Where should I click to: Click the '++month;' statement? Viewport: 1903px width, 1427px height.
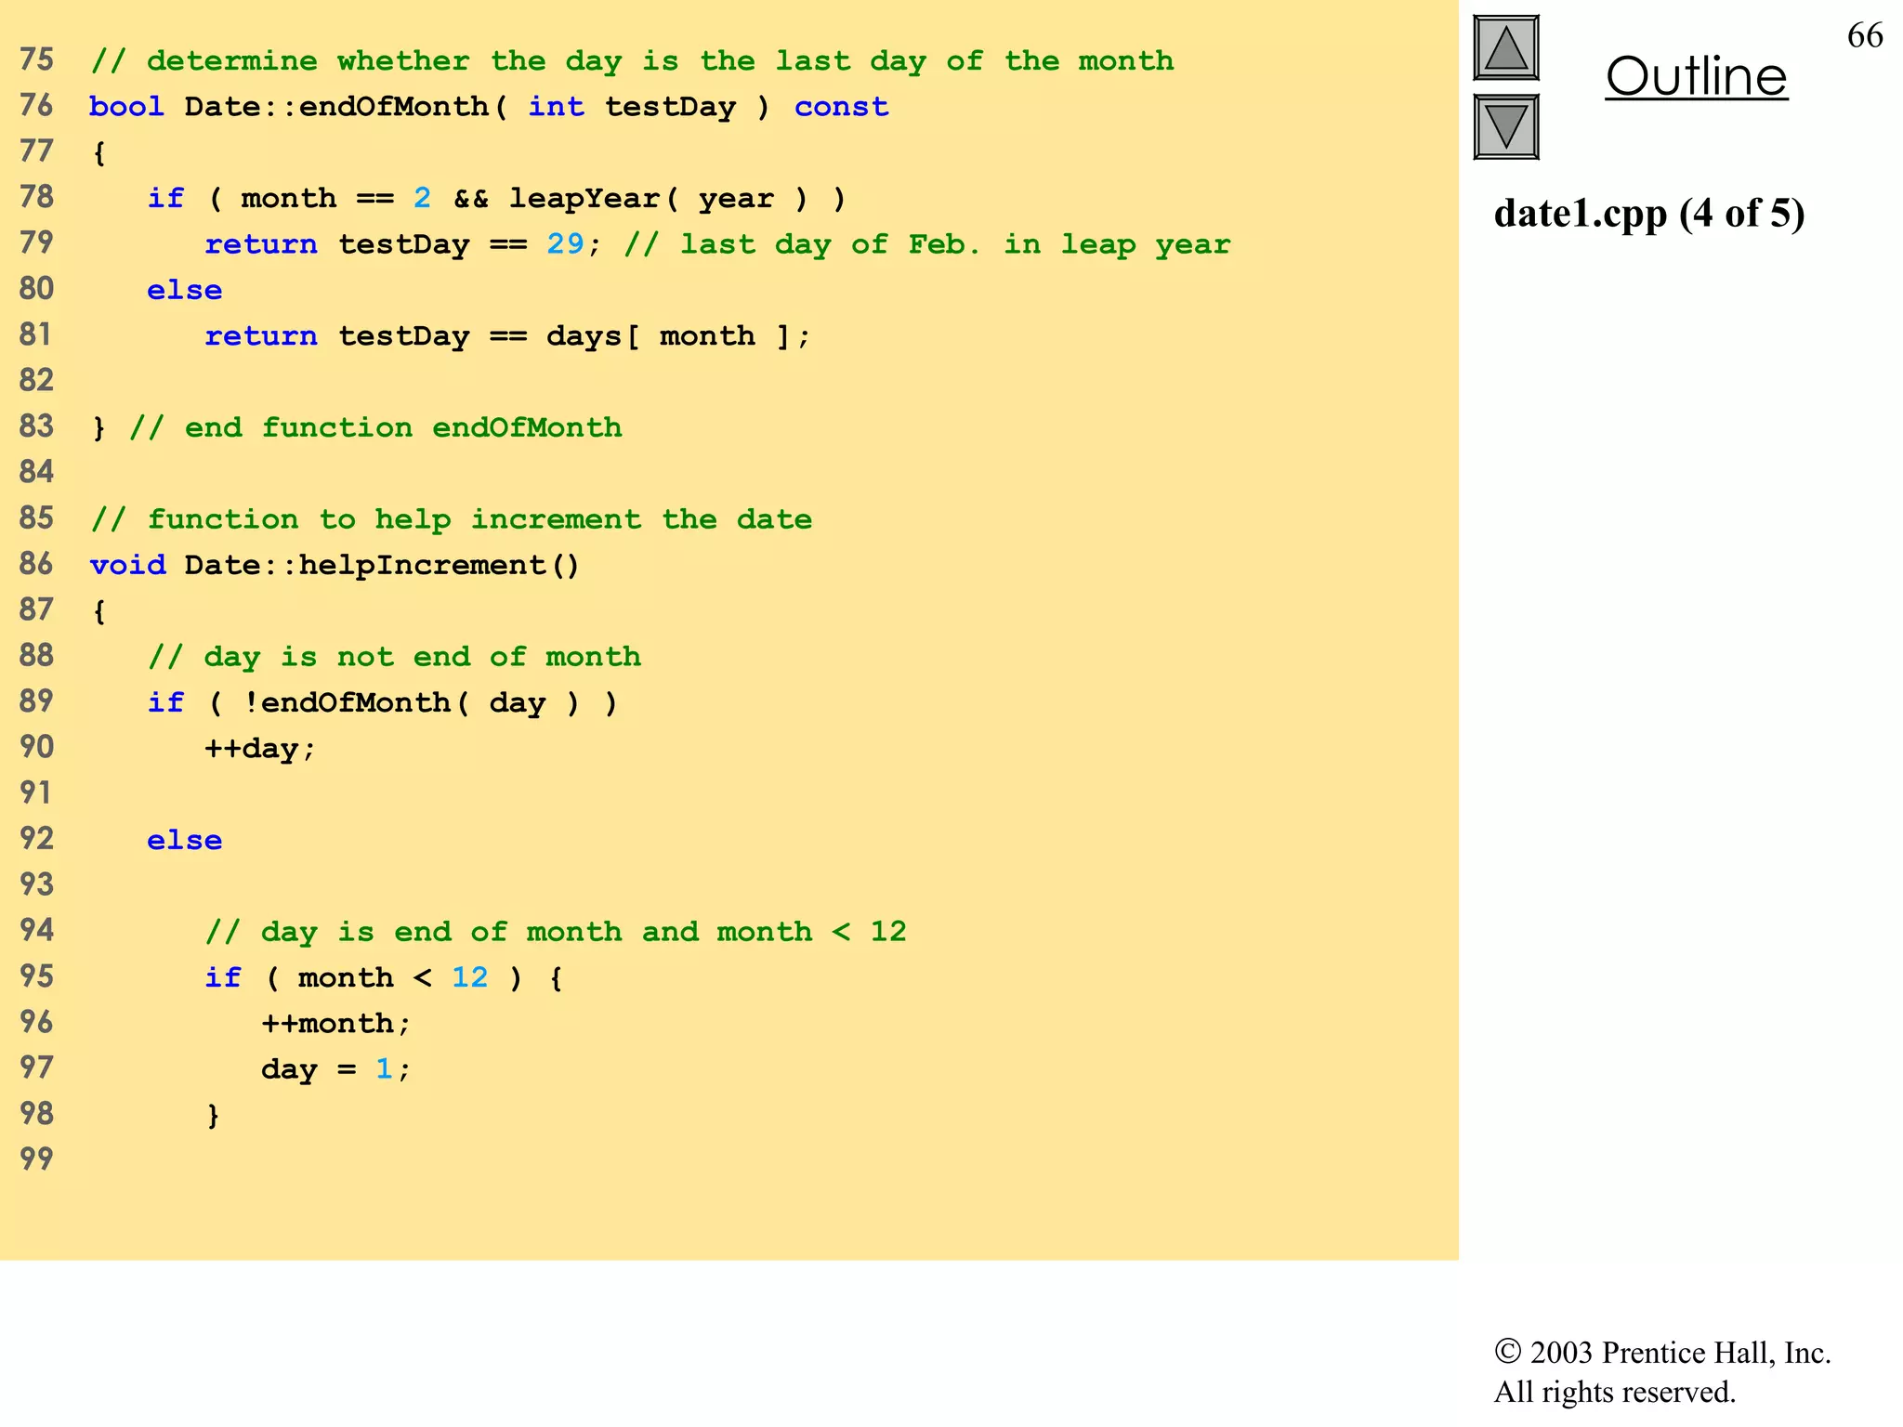pyautogui.click(x=335, y=1024)
